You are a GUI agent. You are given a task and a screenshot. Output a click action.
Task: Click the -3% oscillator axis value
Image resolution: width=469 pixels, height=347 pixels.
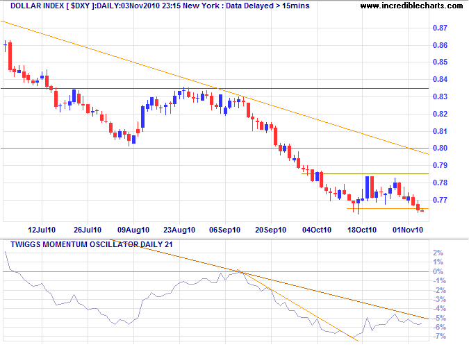(x=439, y=299)
